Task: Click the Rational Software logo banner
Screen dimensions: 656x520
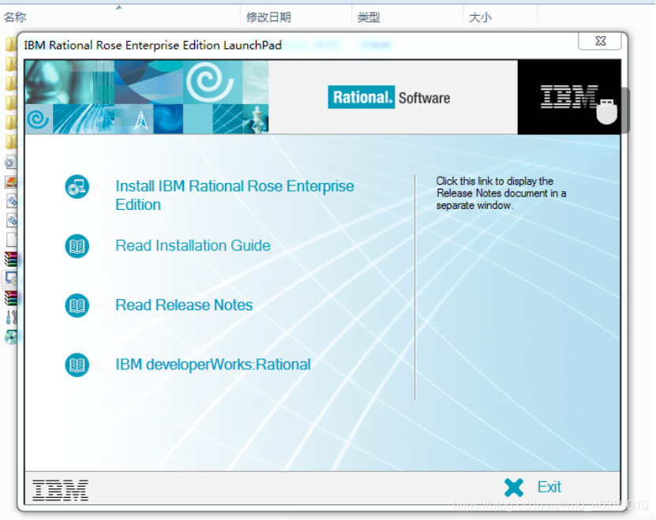Action: 389,97
